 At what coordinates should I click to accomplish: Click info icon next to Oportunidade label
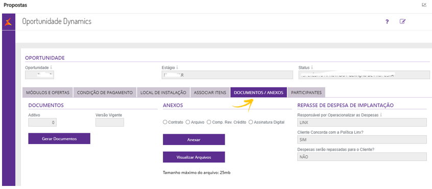click(51, 67)
